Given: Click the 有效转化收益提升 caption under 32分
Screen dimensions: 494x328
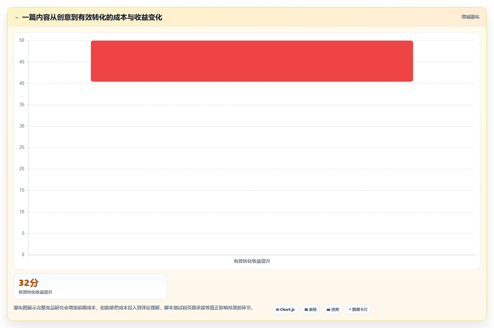Looking at the screenshot, I should (35, 292).
